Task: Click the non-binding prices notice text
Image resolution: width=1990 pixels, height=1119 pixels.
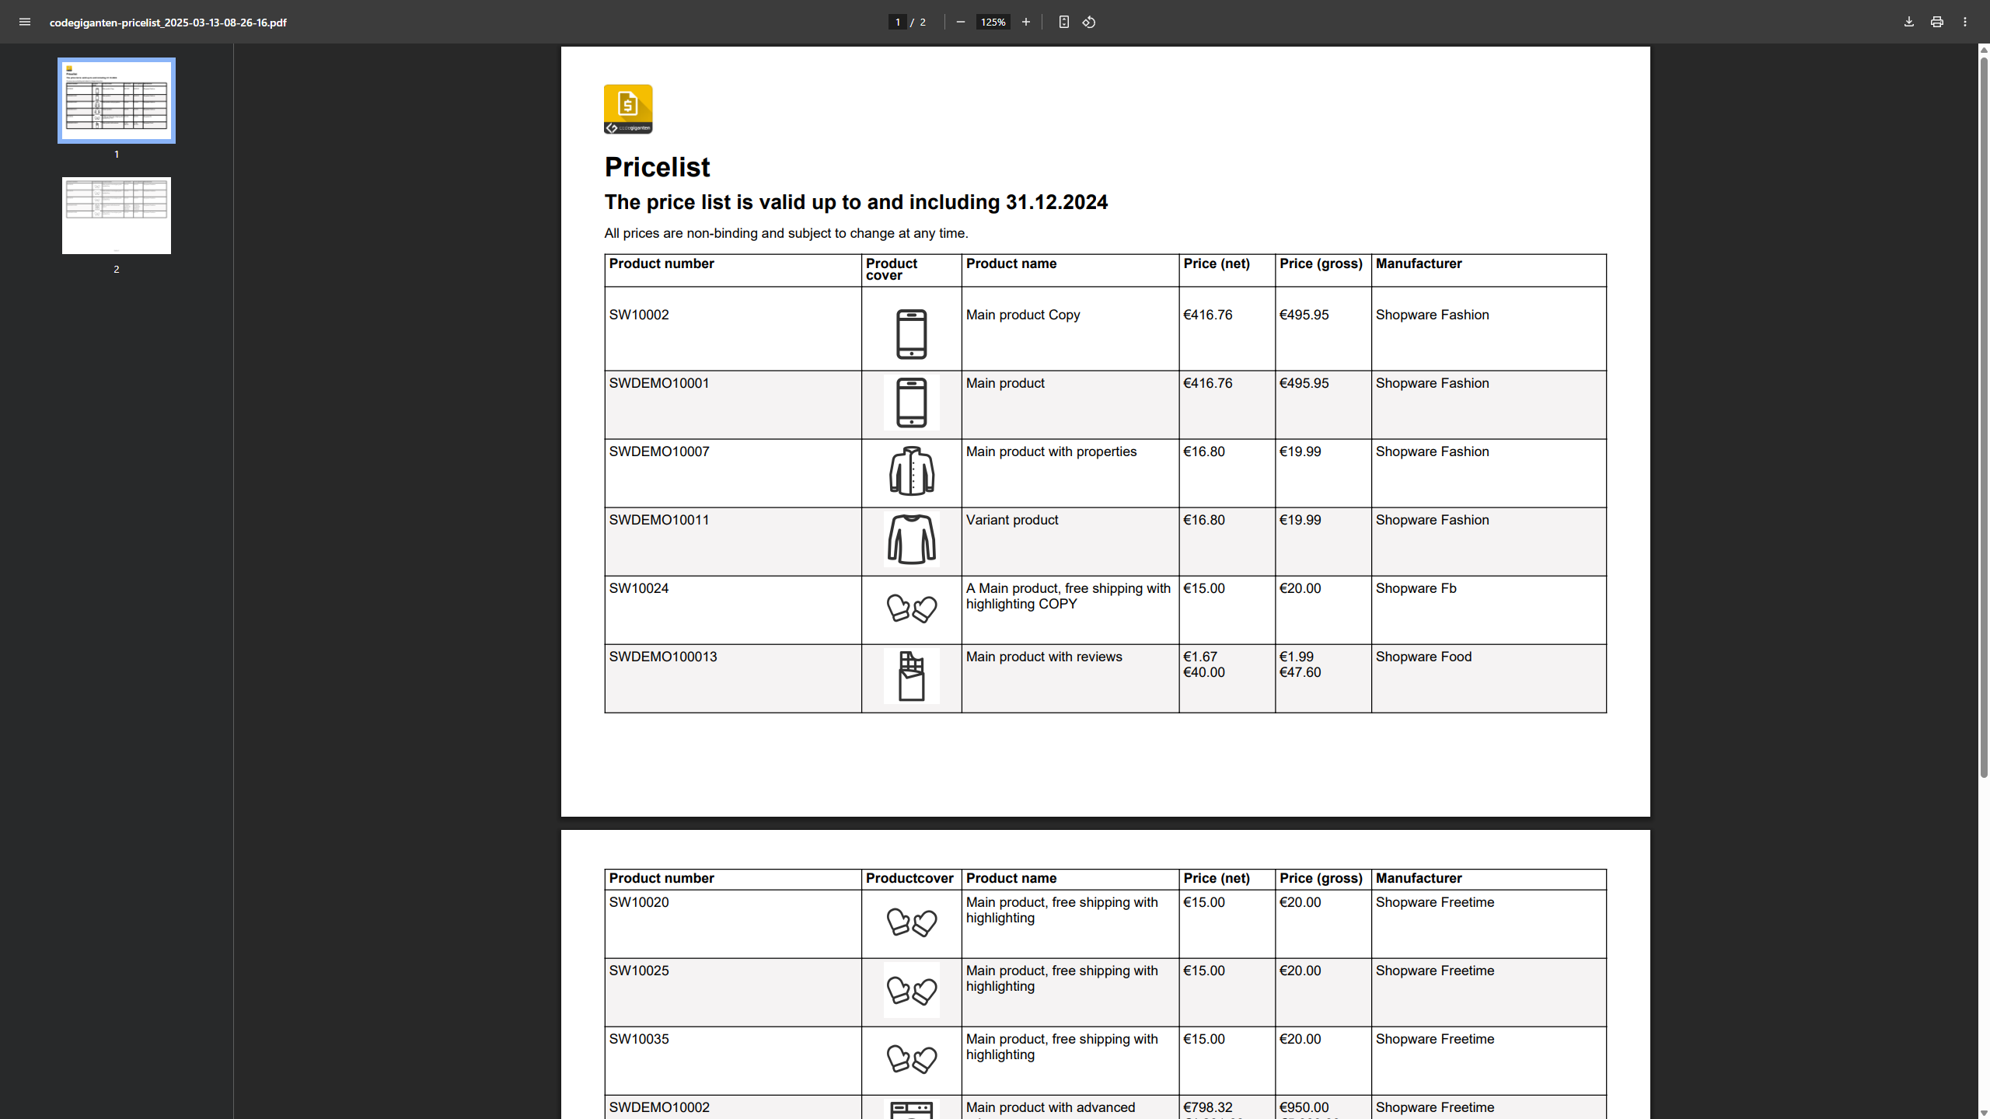Action: coord(786,233)
